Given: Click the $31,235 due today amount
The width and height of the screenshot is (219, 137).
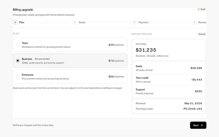Looking at the screenshot, I should pyautogui.click(x=146, y=50).
